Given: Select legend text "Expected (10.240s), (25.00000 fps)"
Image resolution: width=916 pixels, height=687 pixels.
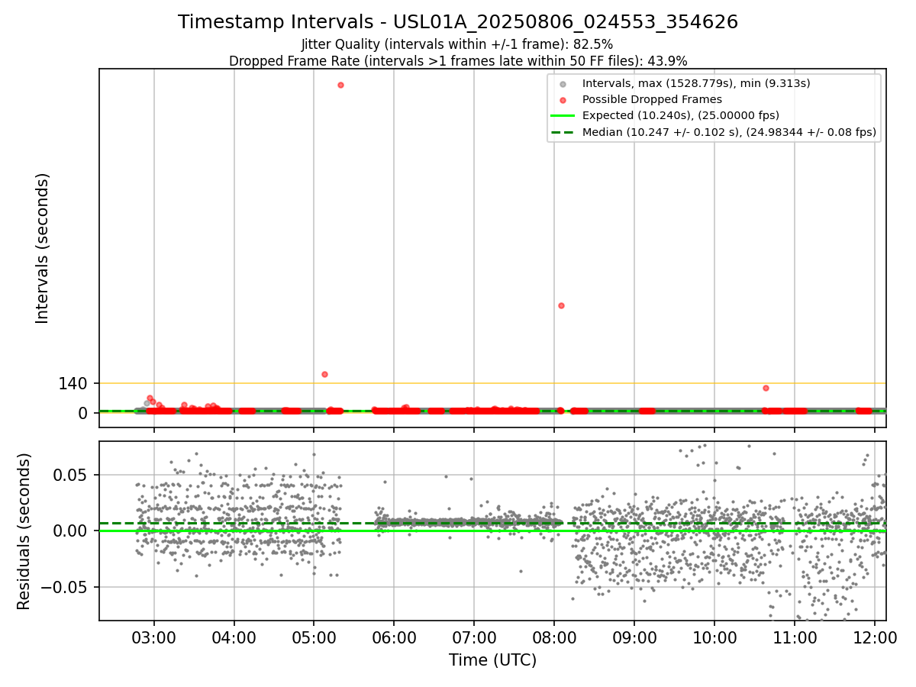Looking at the screenshot, I should (x=681, y=116).
